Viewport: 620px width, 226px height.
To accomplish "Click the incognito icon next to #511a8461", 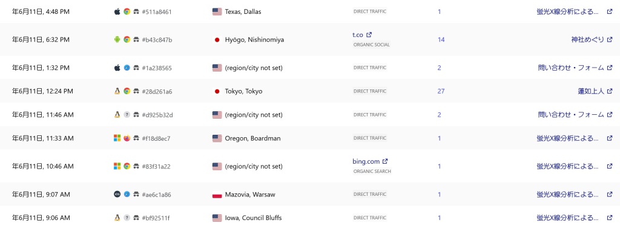I will click(136, 12).
